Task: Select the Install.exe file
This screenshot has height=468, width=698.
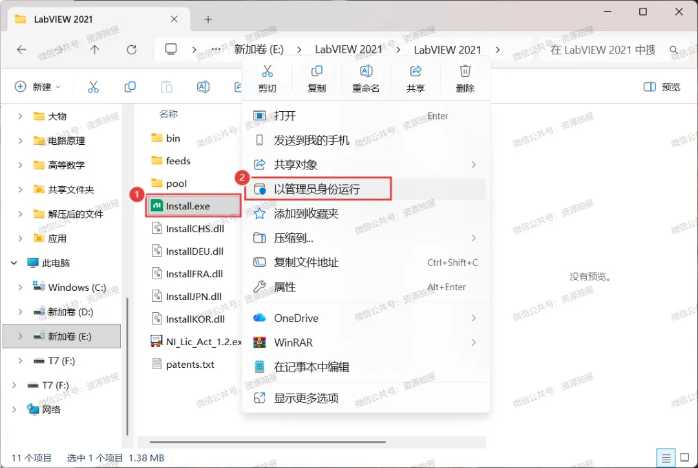Action: tap(193, 206)
